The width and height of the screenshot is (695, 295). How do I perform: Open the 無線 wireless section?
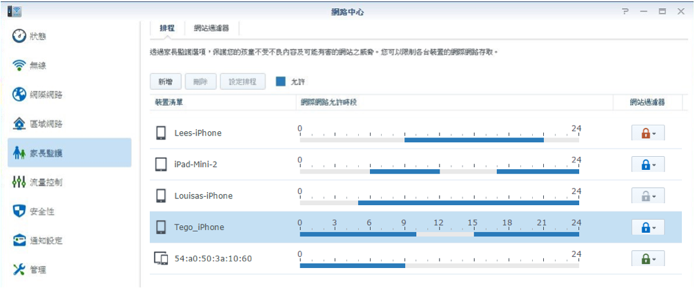tap(70, 66)
